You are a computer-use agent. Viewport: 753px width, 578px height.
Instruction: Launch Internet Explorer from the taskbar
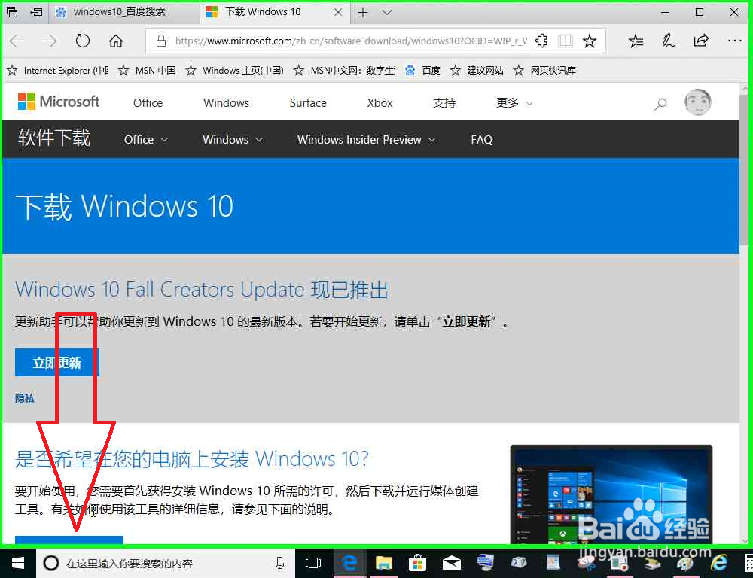(721, 562)
